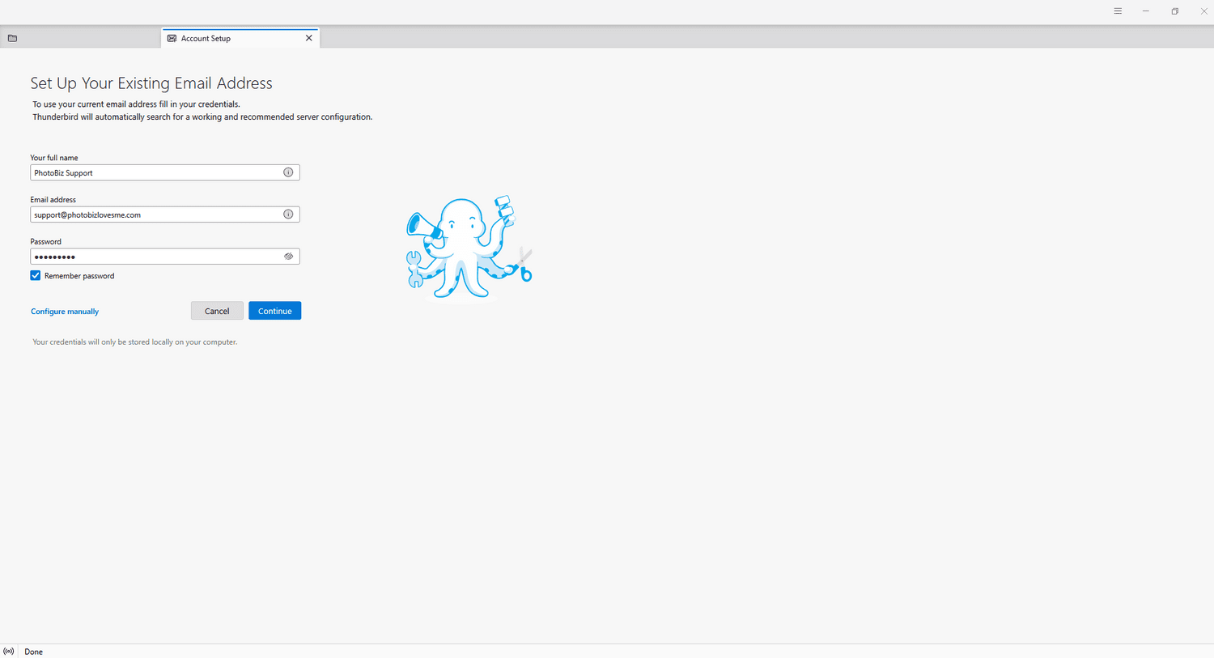Image resolution: width=1214 pixels, height=658 pixels.
Task: Open Configure manually settings
Action: tap(64, 311)
